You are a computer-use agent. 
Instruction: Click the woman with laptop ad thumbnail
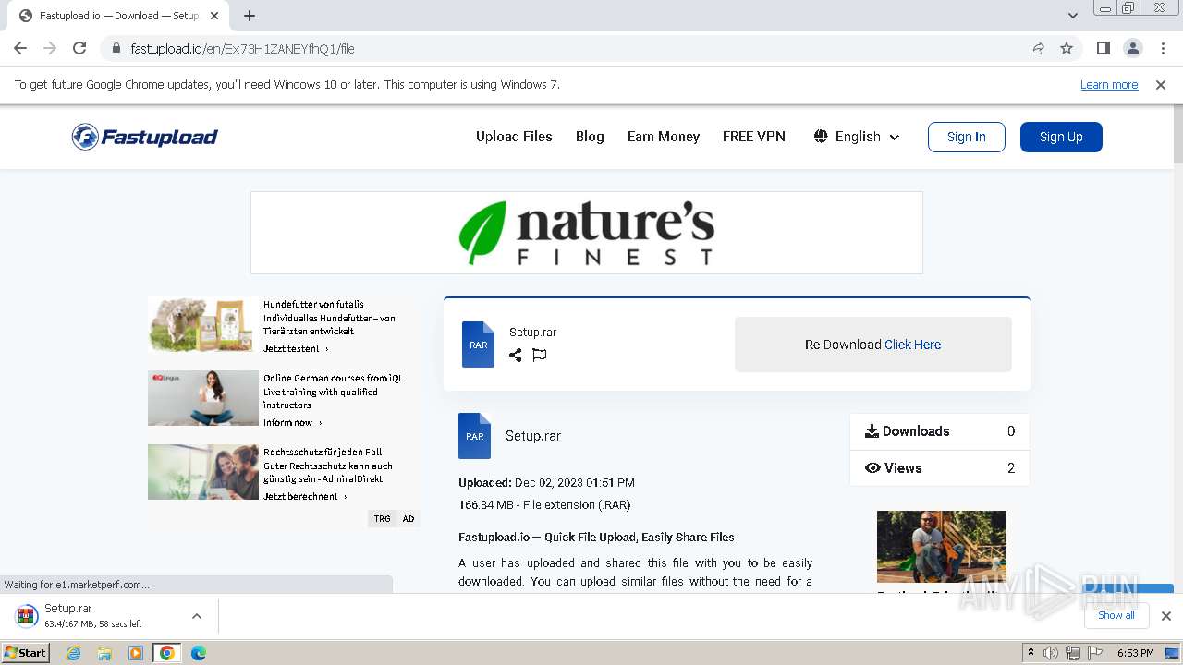click(202, 398)
